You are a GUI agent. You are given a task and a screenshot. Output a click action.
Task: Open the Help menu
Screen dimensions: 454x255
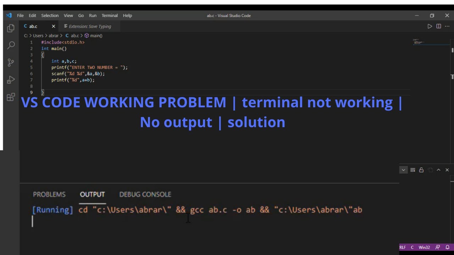click(127, 16)
